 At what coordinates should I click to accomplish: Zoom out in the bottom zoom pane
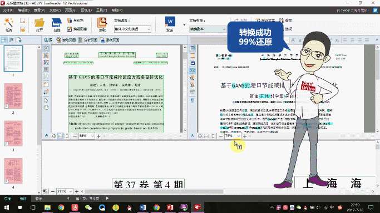pyautogui.click(x=53, y=191)
